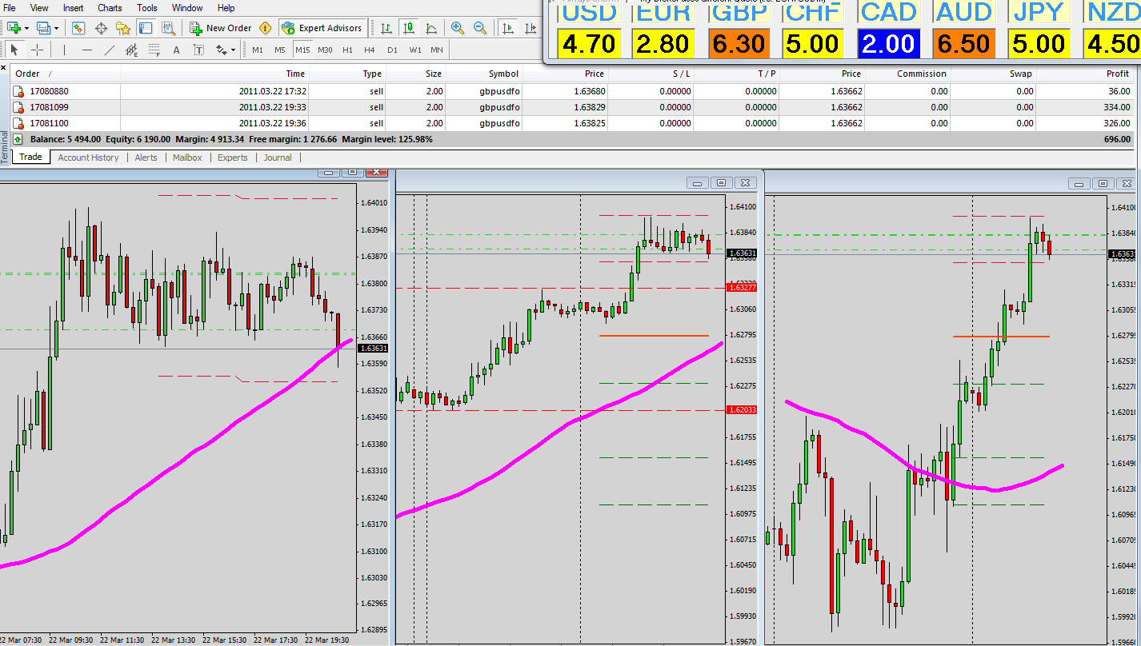Switch chart to Line Chart mode
This screenshot has width=1141, height=646.
pyautogui.click(x=431, y=28)
